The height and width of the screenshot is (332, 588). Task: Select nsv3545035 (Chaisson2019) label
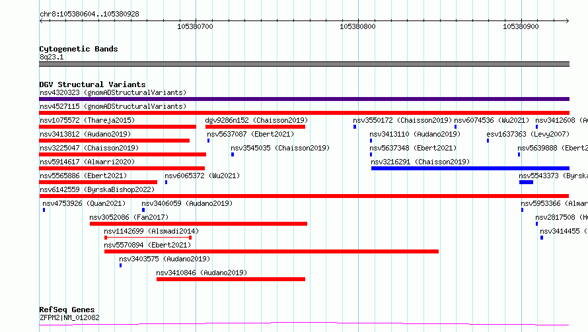tap(280, 148)
